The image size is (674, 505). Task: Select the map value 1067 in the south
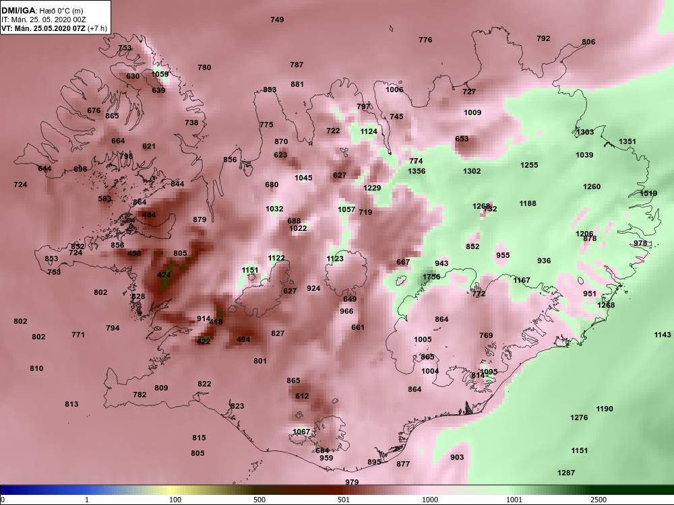coord(301,432)
